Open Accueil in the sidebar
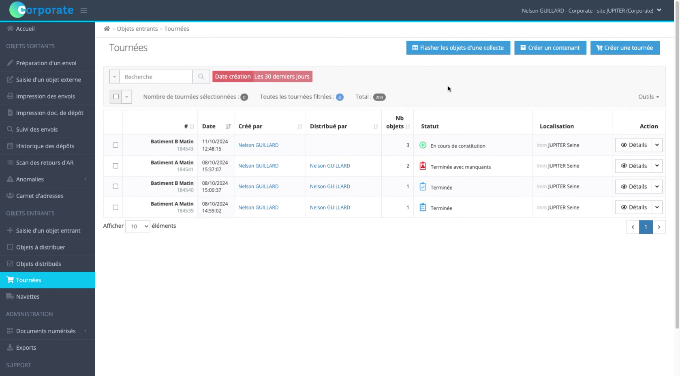The image size is (680, 376). 47,29
